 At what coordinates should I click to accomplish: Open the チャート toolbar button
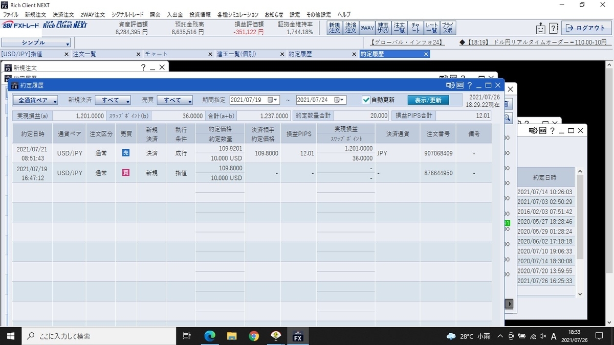point(415,28)
